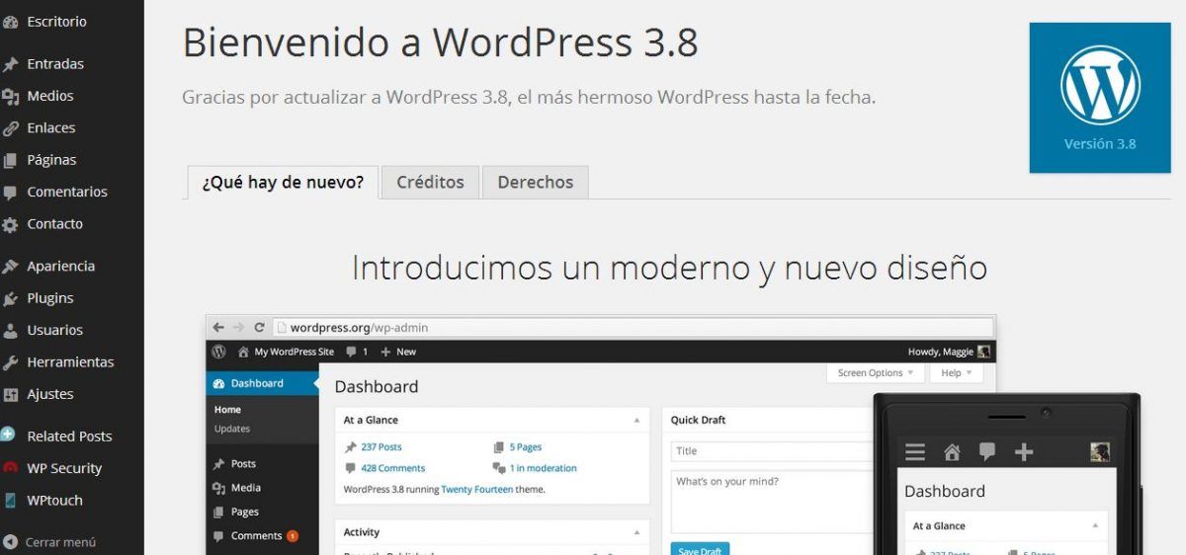Click the WordPress Versión 3.8 logo badge
This screenshot has height=555, width=1186.
[x=1100, y=98]
